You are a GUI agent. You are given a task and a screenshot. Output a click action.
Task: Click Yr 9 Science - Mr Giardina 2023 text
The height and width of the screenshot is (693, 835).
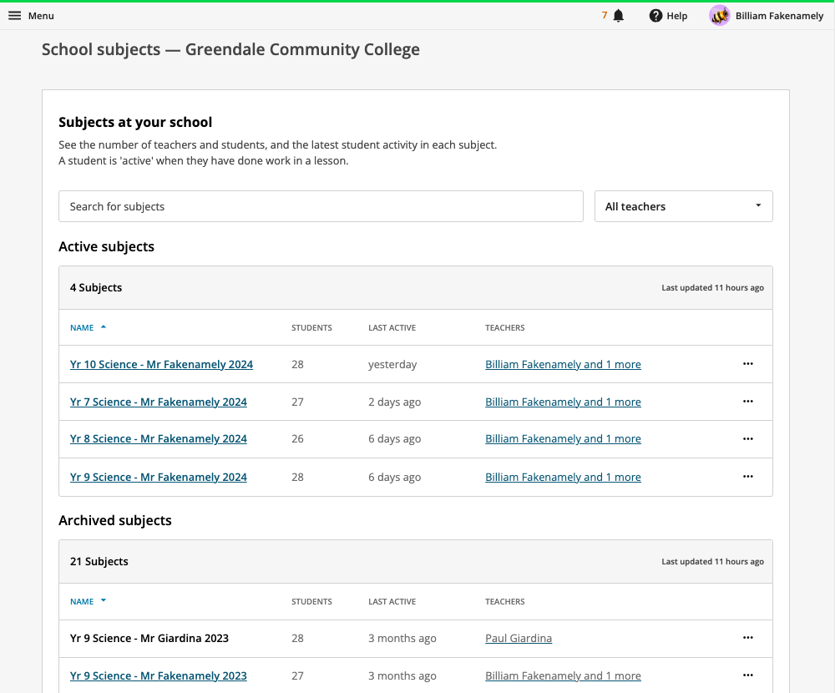(x=149, y=638)
